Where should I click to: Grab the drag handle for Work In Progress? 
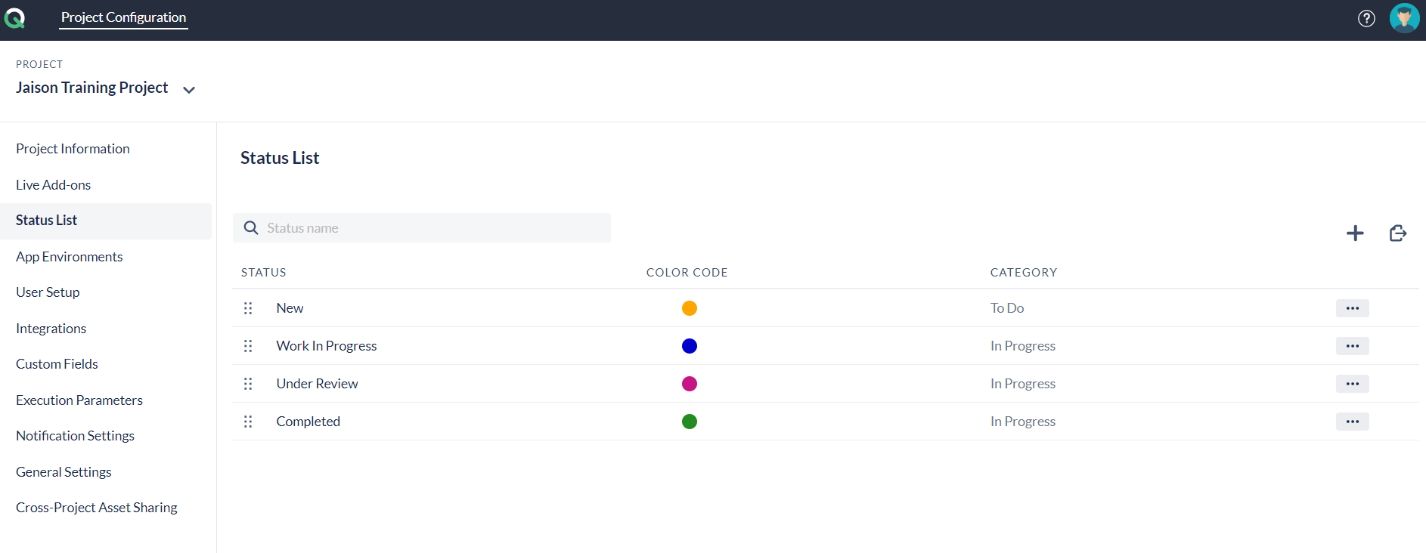coord(248,346)
